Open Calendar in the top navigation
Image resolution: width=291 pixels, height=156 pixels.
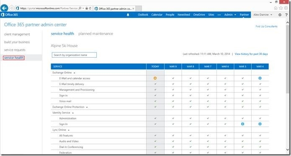pos(157,15)
